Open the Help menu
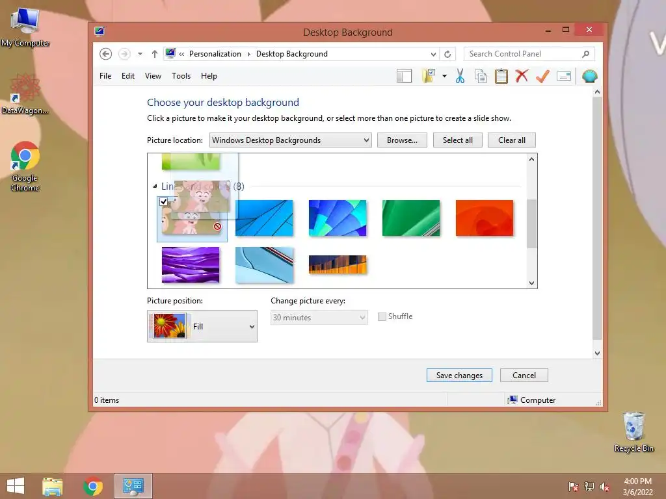Screen dimensions: 666x499 coord(209,76)
